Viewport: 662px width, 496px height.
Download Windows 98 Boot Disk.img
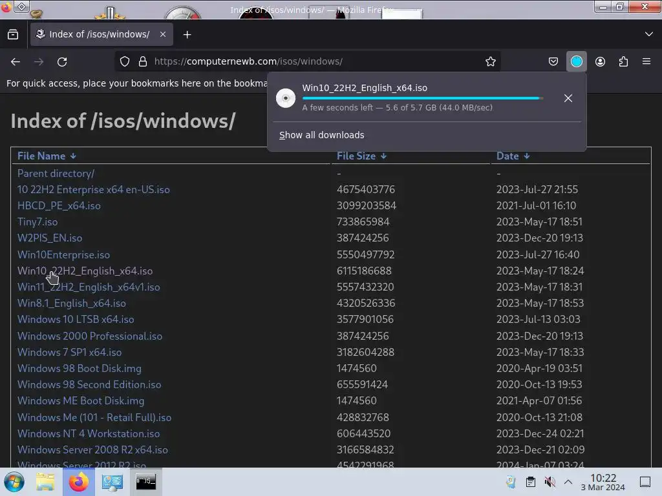point(80,368)
